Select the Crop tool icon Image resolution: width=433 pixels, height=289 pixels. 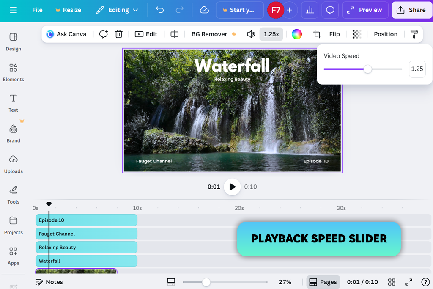tap(317, 34)
